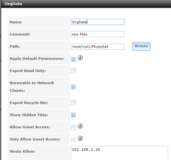Click the Comment field with raw files
This screenshot has height=160, width=171.
pyautogui.click(x=98, y=34)
